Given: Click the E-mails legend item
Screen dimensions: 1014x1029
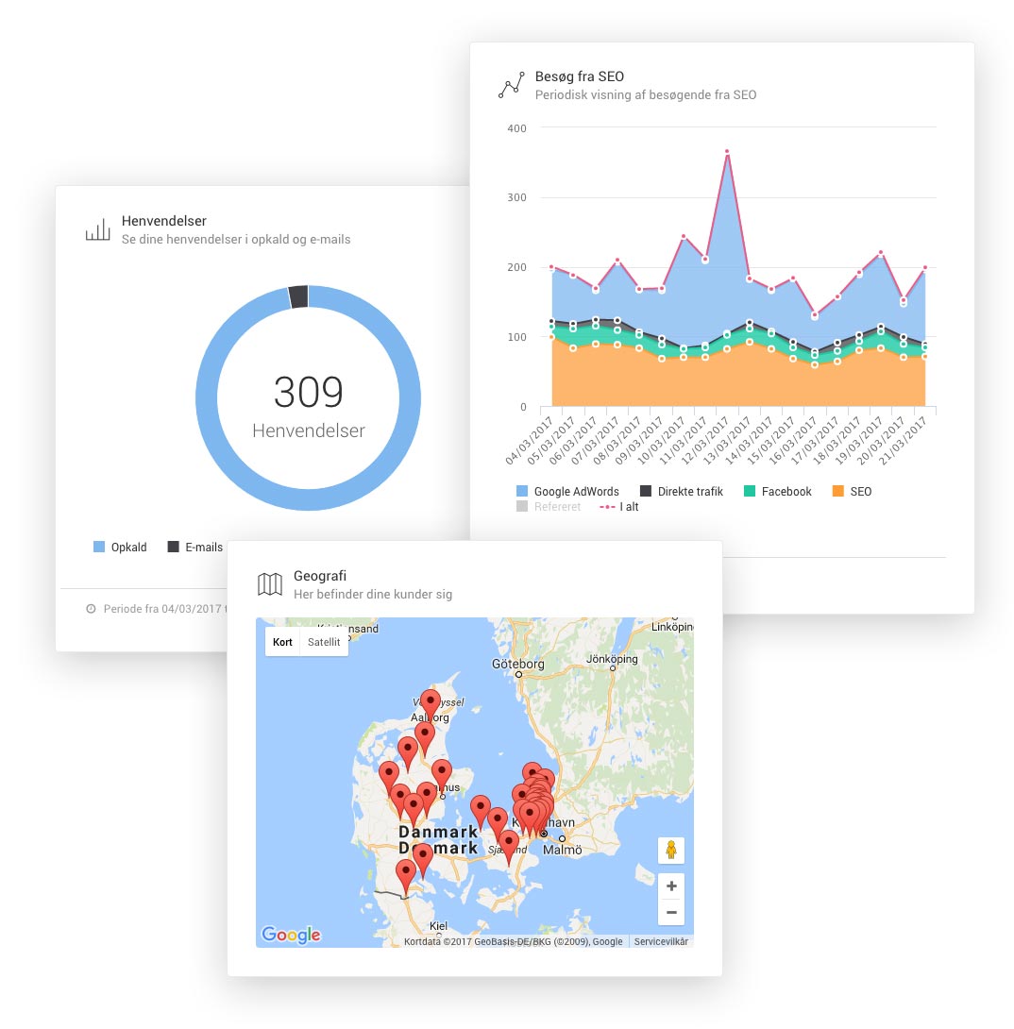Looking at the screenshot, I should point(195,548).
